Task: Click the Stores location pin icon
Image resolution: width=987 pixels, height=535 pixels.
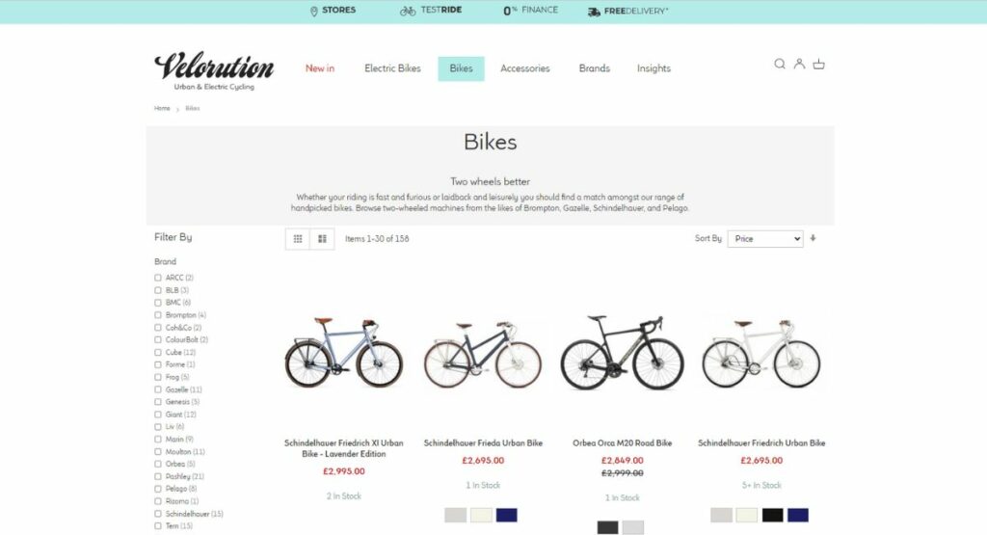Action: (313, 11)
